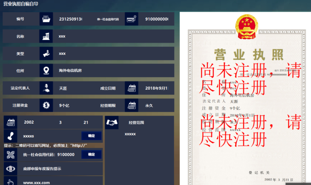
Task: Edit the credit code field 910000000
Action: click(156, 19)
